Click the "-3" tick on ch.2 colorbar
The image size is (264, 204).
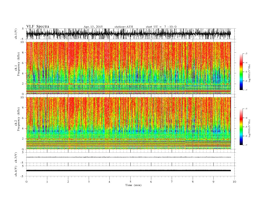[246, 109]
